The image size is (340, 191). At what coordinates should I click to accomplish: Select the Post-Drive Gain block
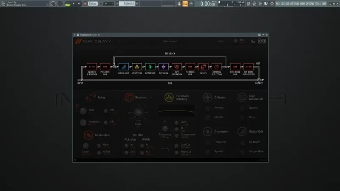(235, 67)
